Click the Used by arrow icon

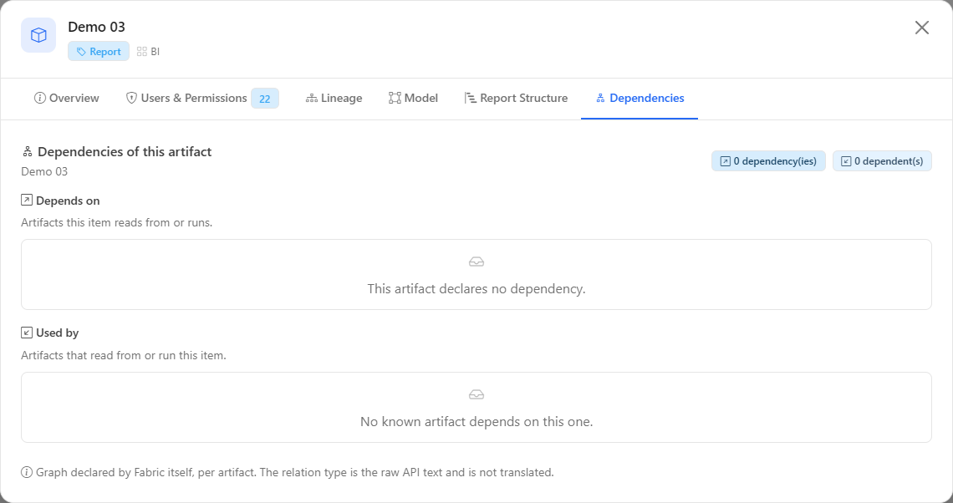(27, 333)
